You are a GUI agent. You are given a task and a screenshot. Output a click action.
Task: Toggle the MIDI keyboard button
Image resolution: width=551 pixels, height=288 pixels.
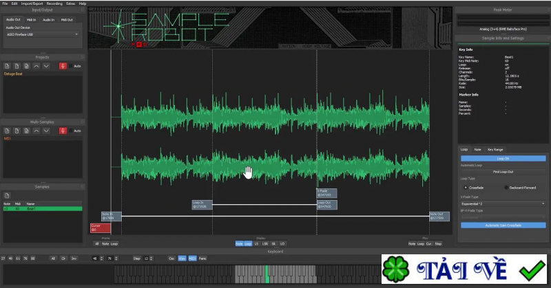click(x=192, y=258)
